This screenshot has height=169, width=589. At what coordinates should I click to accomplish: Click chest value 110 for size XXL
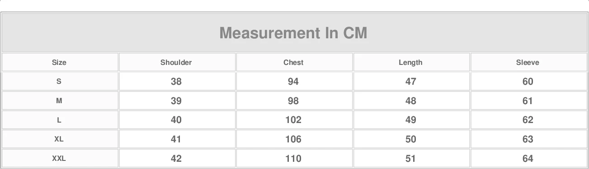point(293,159)
